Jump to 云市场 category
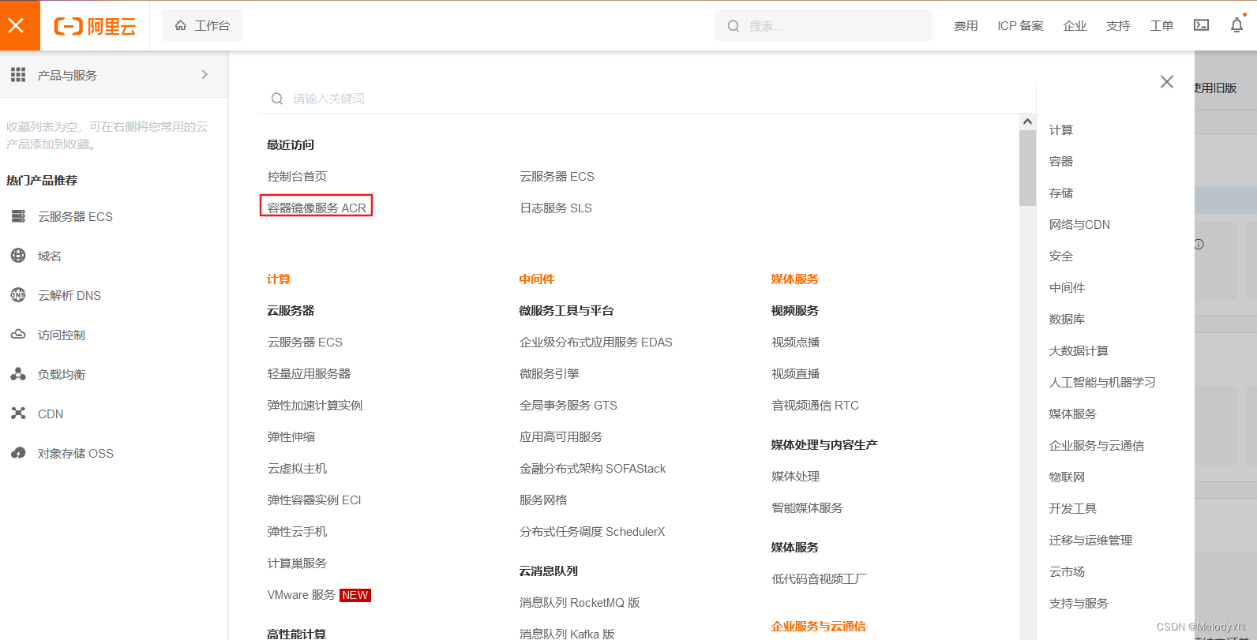The width and height of the screenshot is (1257, 640). click(x=1067, y=571)
